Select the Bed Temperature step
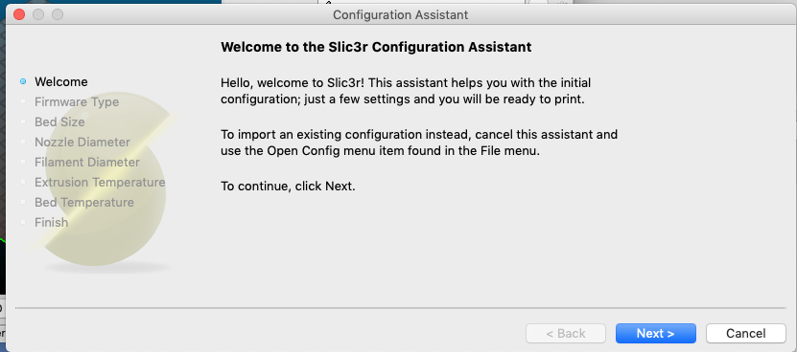 pos(84,203)
